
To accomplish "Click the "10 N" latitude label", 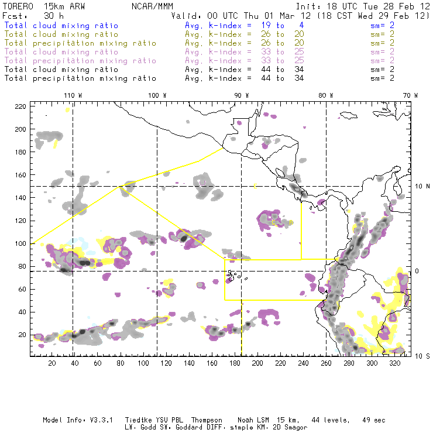I will 422,187.
